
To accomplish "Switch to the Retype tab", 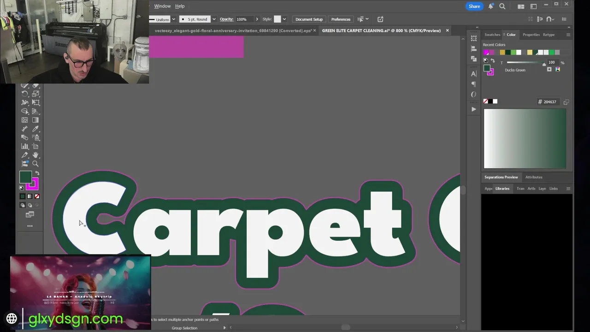I will click(x=549, y=35).
